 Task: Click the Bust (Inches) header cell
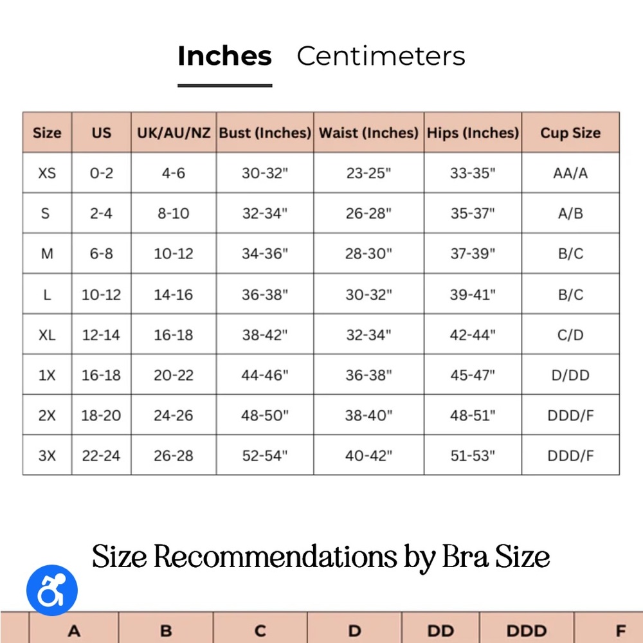pos(265,133)
